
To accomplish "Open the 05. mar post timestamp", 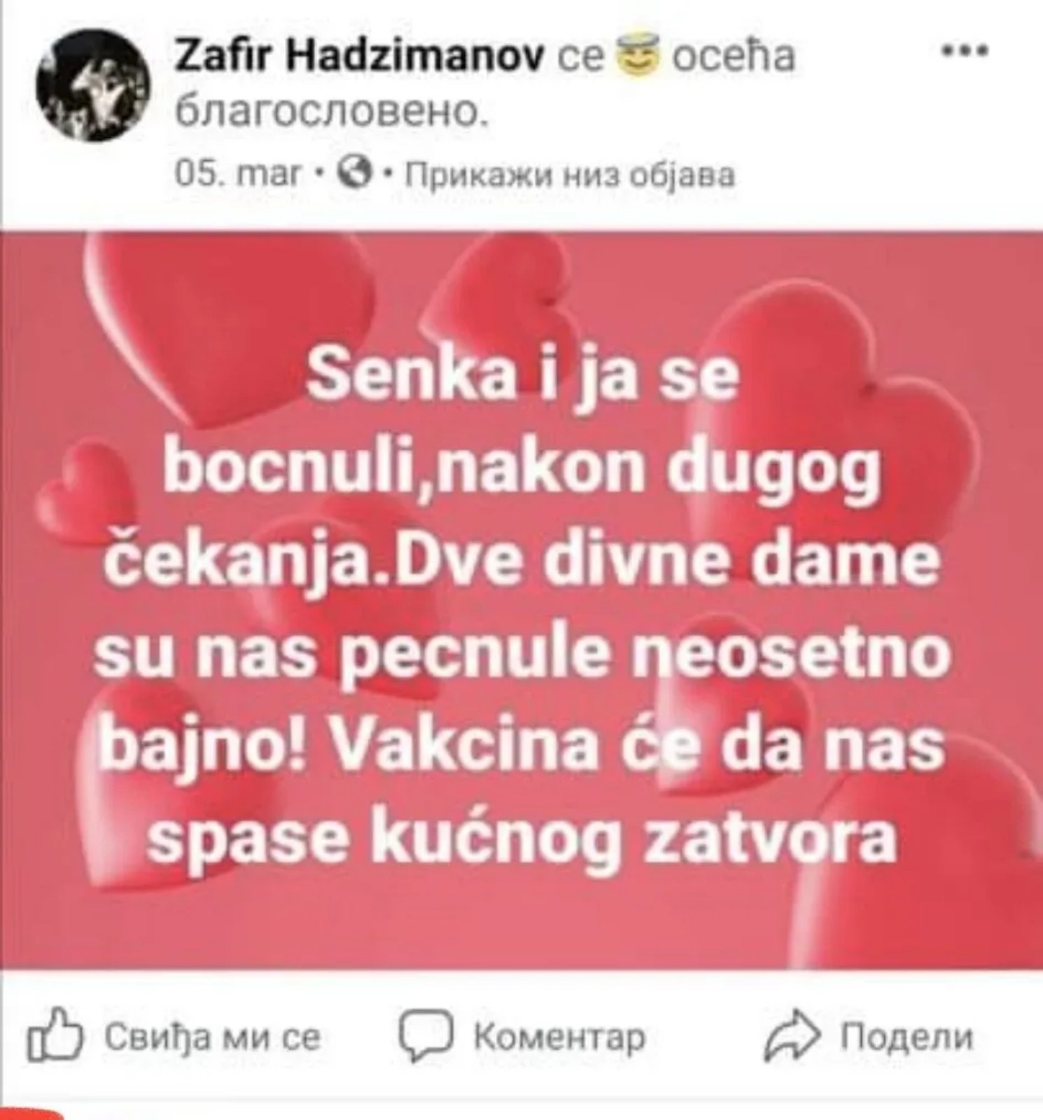I will 239,176.
